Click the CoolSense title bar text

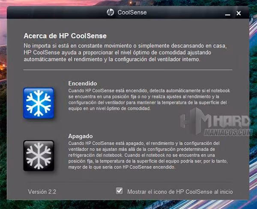point(132,12)
